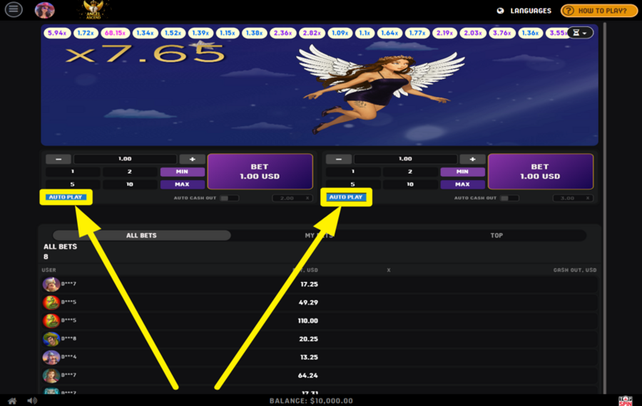
Task: Switch to the Top tab
Action: [x=496, y=236]
